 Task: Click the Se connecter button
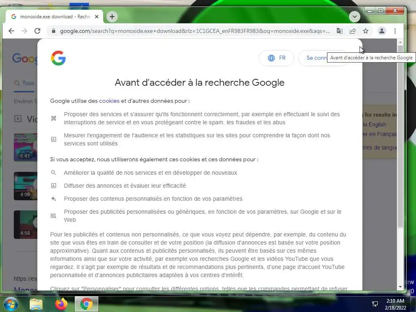[x=313, y=58]
